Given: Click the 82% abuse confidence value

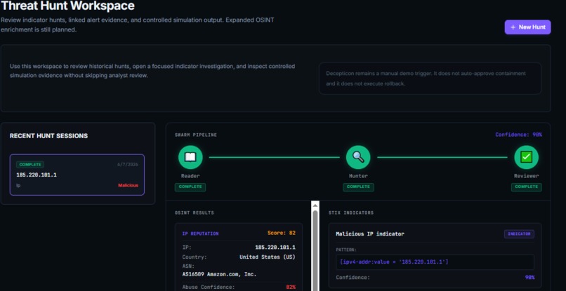Looking at the screenshot, I should point(291,287).
